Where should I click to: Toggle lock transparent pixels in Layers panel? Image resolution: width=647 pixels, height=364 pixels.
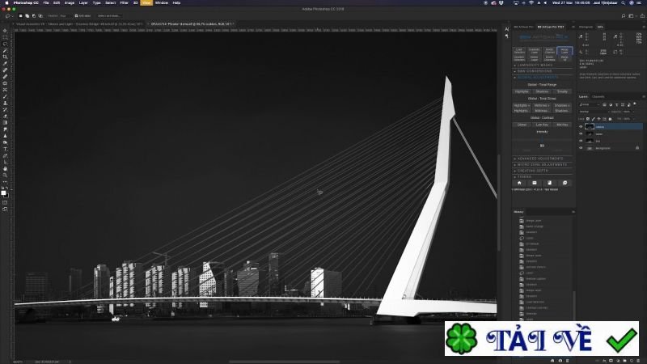click(588, 119)
